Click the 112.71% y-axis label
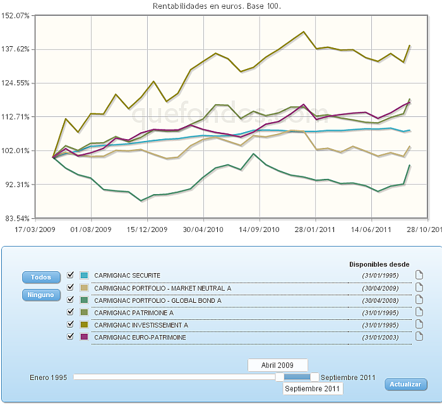The image size is (442, 404). click(15, 117)
